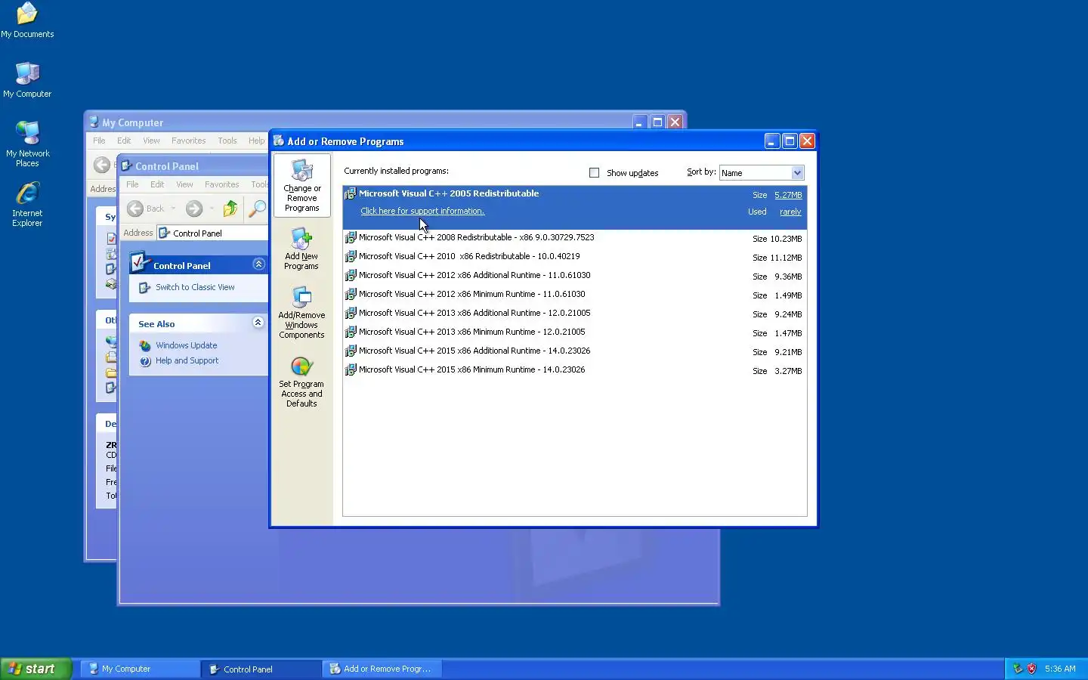Open File menu in My Computer window
This screenshot has height=680, width=1088.
99,141
